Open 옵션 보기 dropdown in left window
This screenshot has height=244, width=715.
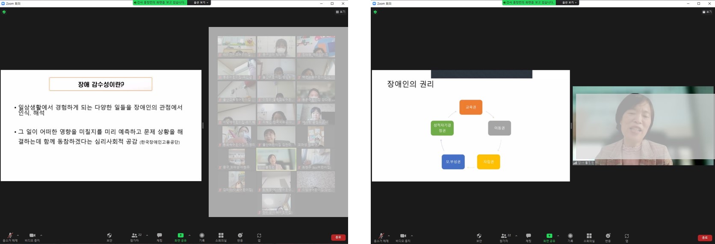point(201,3)
